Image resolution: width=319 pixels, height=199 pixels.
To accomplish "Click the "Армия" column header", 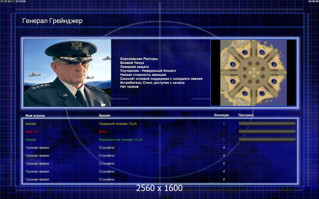I will (104, 115).
